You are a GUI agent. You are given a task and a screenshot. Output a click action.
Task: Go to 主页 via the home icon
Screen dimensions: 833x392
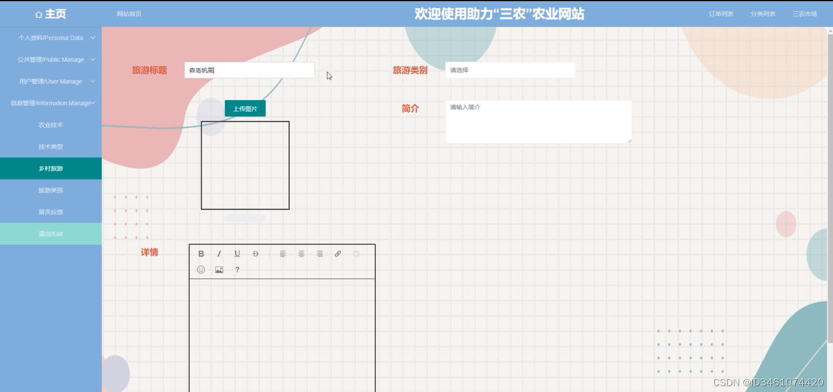point(51,14)
